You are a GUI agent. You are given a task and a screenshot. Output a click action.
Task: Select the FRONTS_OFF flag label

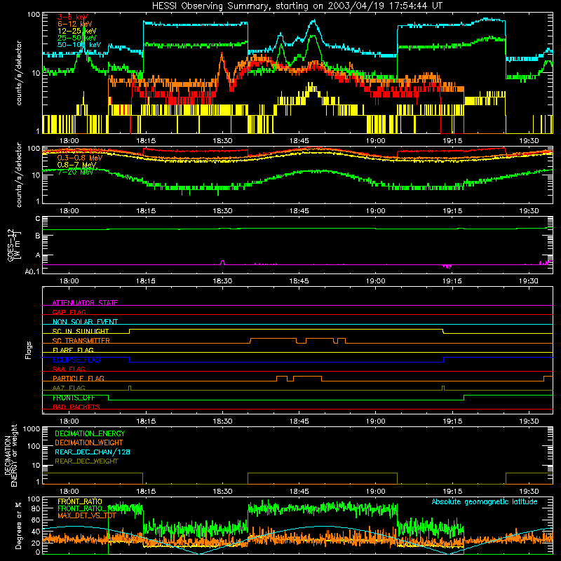[x=74, y=398]
